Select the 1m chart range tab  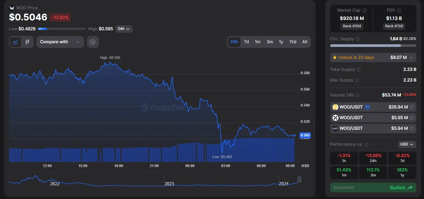click(258, 42)
